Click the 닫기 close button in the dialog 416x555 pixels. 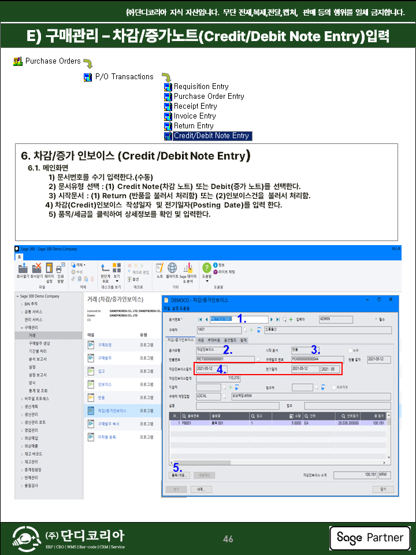[x=383, y=489]
